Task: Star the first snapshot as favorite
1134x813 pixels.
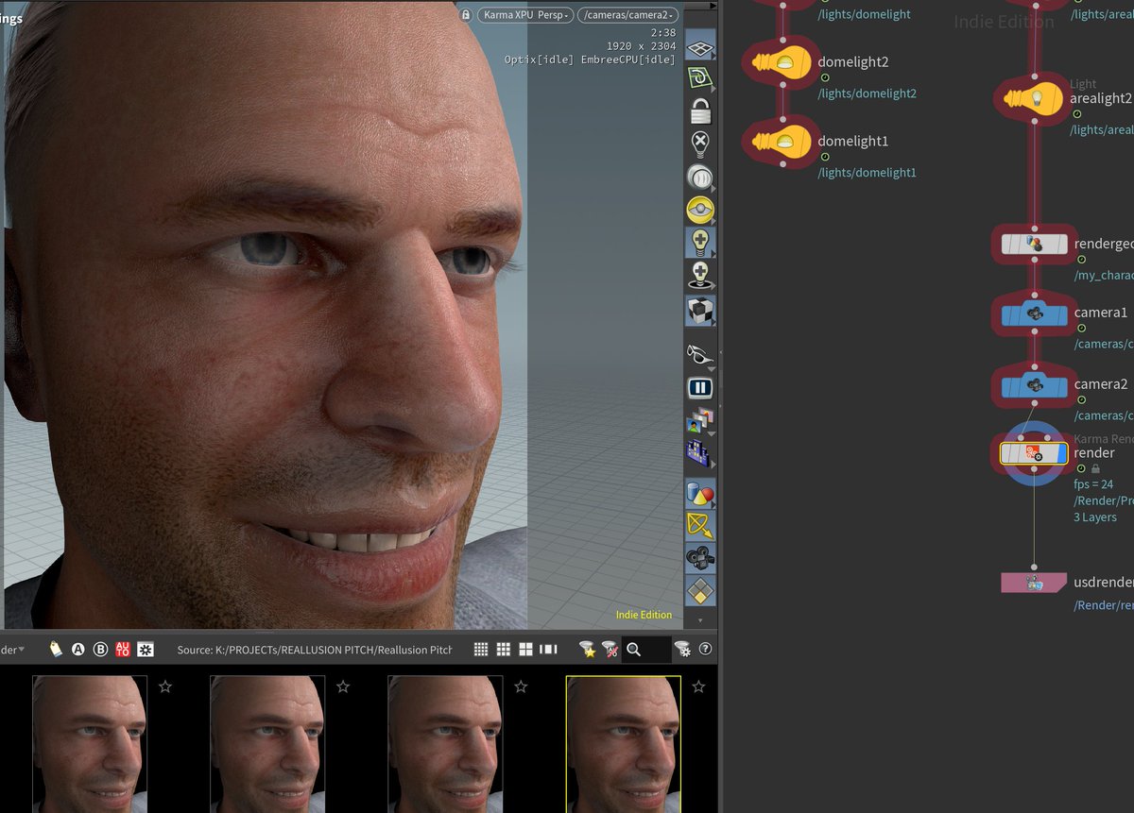Action: click(x=165, y=686)
